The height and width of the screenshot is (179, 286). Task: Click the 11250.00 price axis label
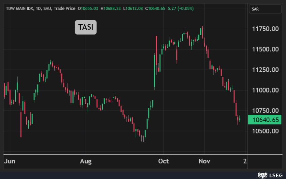[265, 70]
